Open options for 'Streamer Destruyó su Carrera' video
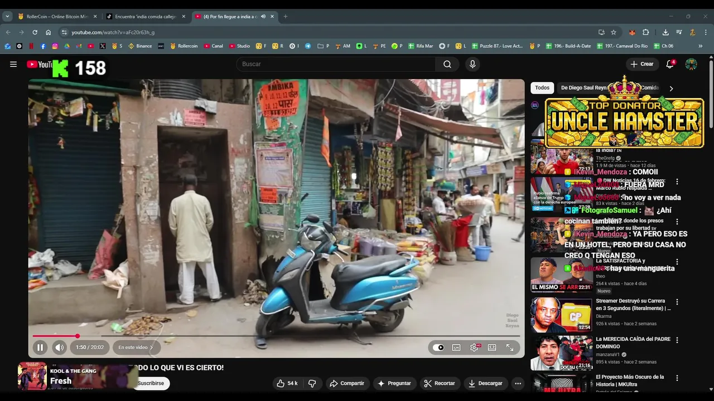This screenshot has width=714, height=401. pyautogui.click(x=677, y=302)
